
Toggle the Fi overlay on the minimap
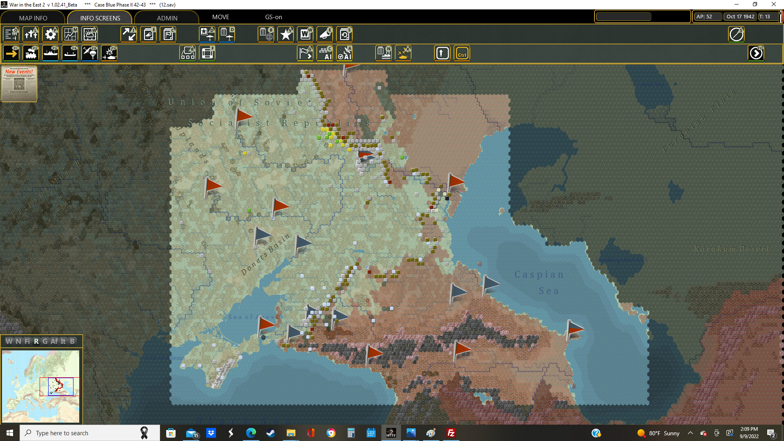point(27,341)
